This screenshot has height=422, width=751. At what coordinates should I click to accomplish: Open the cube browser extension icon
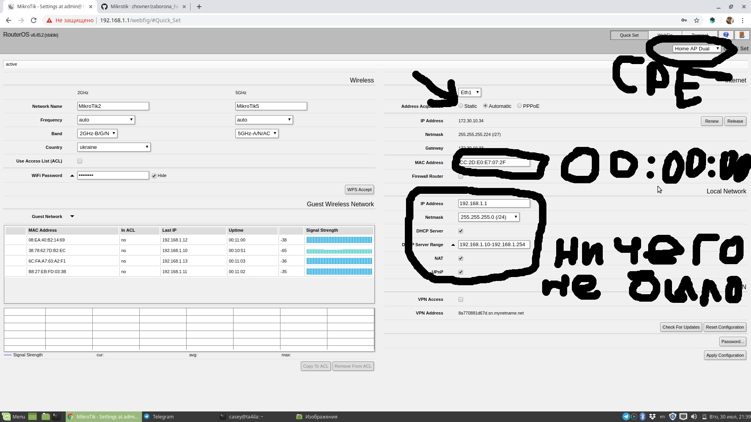[712, 20]
